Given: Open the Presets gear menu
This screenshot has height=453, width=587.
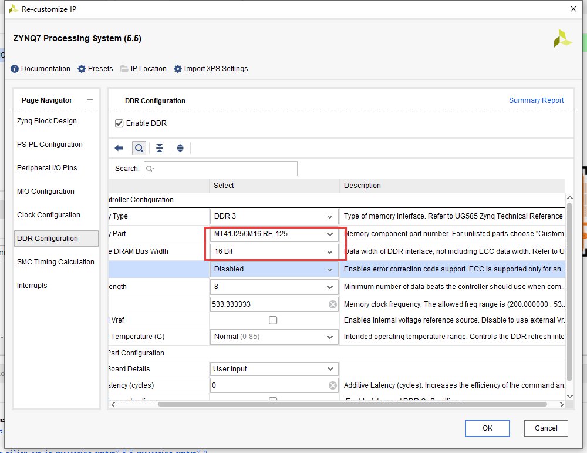Looking at the screenshot, I should pos(82,69).
